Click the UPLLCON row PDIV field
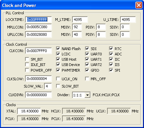 pyautogui.click(x=101, y=34)
